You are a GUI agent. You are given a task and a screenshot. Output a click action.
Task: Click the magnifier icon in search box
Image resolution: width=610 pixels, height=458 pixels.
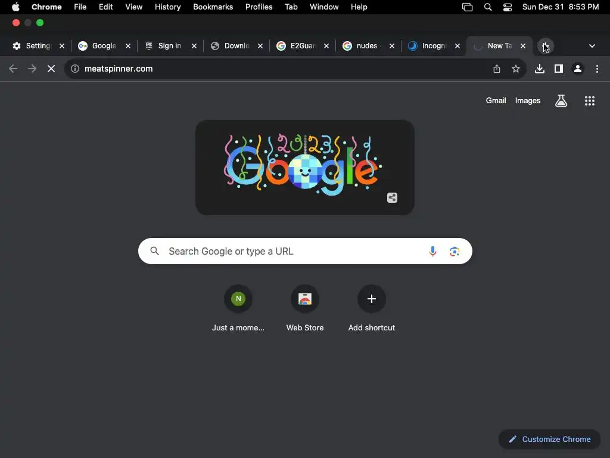pyautogui.click(x=155, y=251)
